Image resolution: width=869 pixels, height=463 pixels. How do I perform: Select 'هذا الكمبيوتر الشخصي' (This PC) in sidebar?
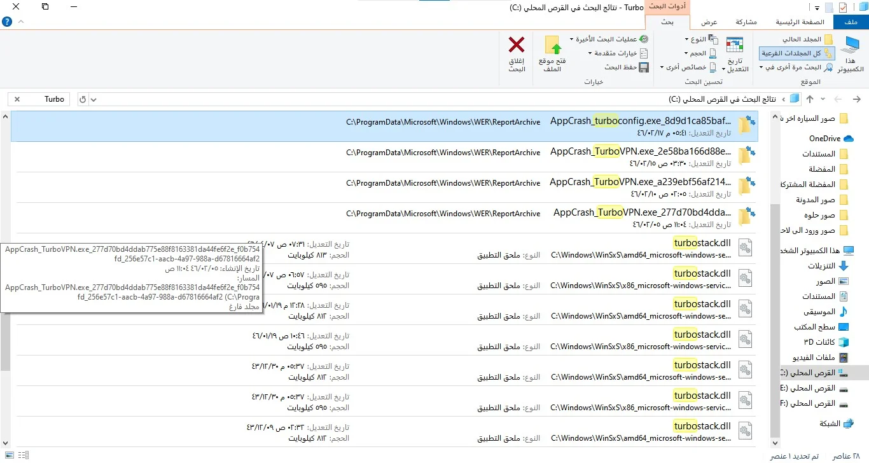(818, 251)
